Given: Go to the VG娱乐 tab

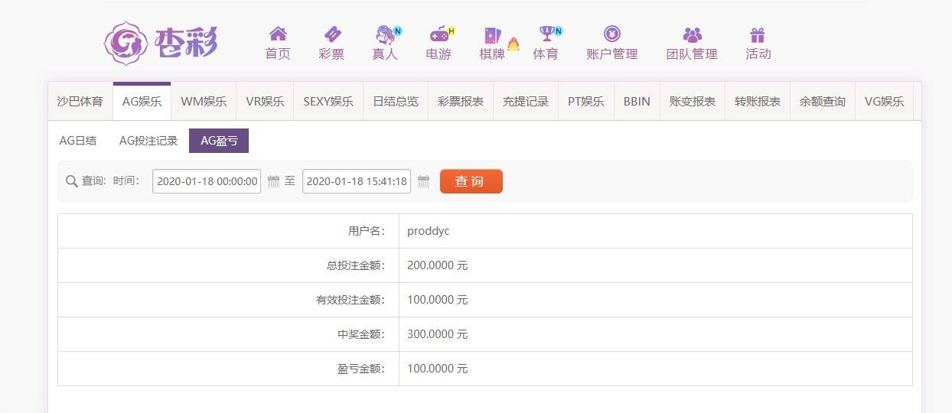Looking at the screenshot, I should (885, 101).
